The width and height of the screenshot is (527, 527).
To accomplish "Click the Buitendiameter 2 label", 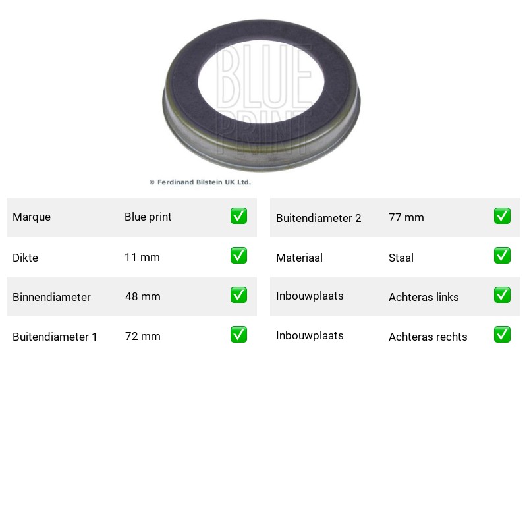I will (x=319, y=218).
